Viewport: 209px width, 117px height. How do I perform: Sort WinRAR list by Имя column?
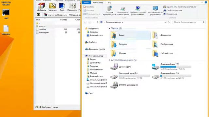point(38,19)
